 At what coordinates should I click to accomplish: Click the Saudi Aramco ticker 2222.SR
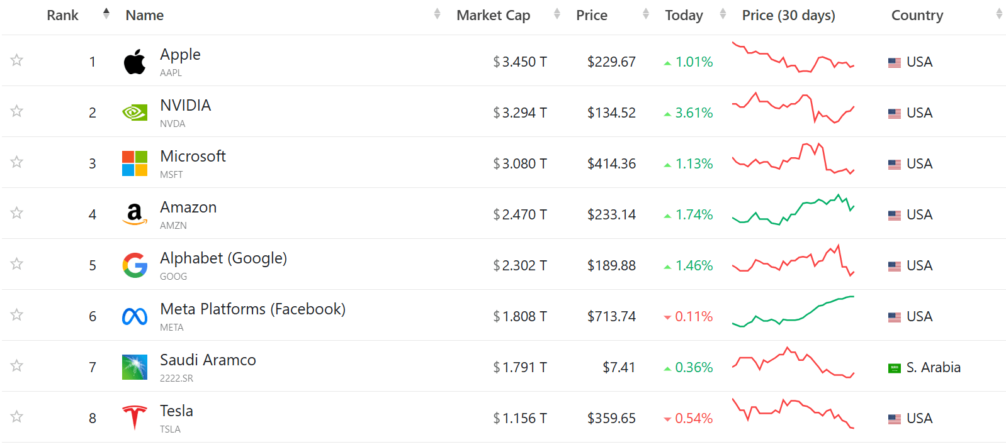coord(176,378)
